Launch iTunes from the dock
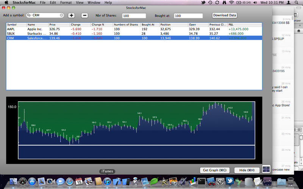The width and height of the screenshot is (303, 189). point(107,182)
